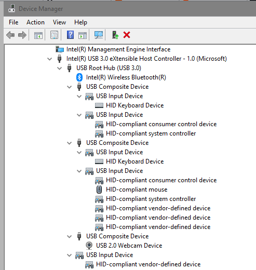Select Intel(R) Wireless Bluetooth(R) entry
This screenshot has width=256, height=270.
tap(126, 77)
